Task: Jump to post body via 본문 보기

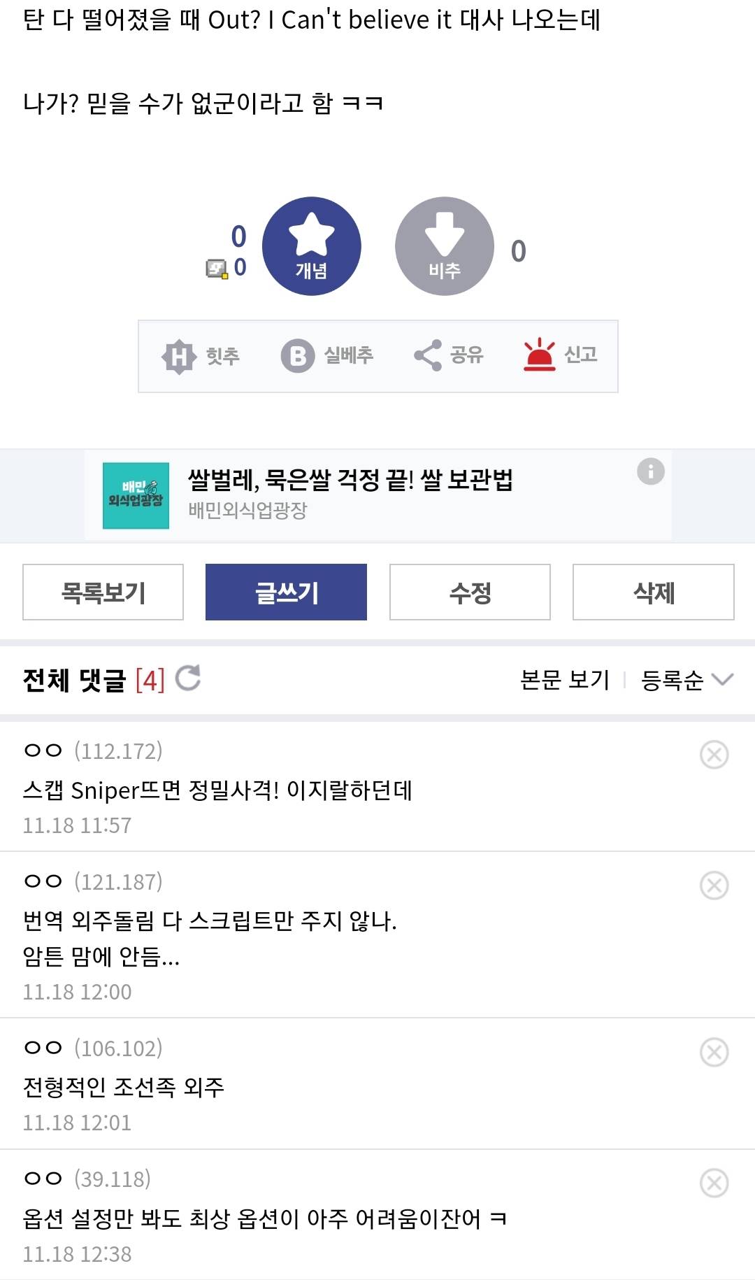Action: pyautogui.click(x=565, y=680)
